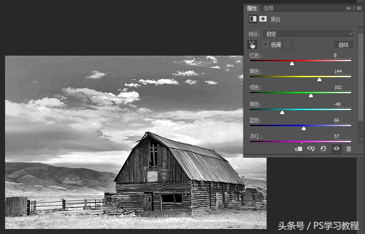
Task: Toggle adjustment layer visibility eye
Action: click(x=336, y=149)
